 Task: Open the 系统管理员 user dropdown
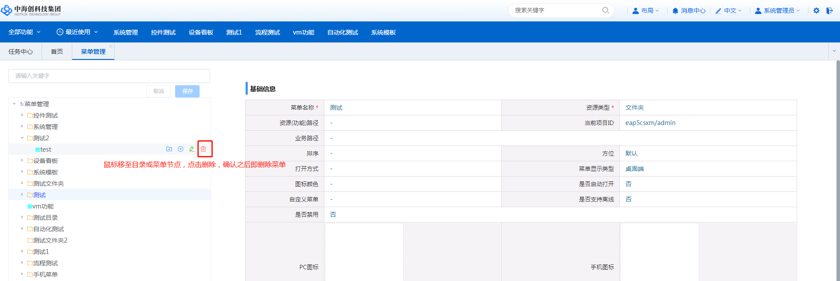click(x=778, y=10)
